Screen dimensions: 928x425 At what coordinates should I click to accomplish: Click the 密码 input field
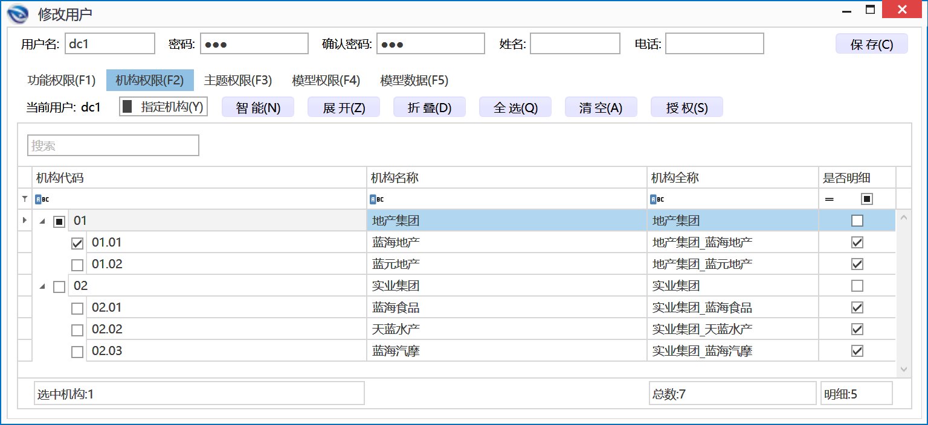(x=254, y=43)
